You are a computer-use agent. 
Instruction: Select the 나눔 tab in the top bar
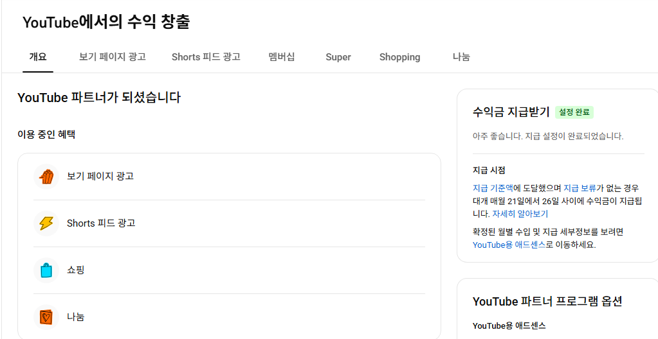[461, 57]
